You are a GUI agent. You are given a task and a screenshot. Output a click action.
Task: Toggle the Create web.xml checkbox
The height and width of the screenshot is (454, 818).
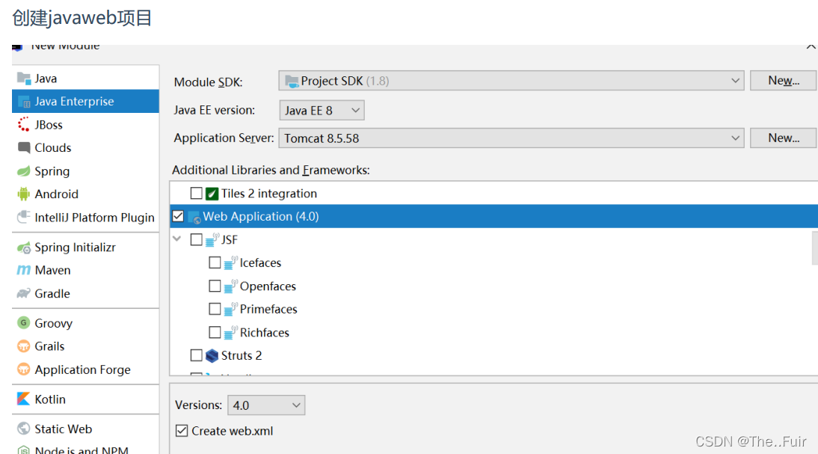pos(182,431)
